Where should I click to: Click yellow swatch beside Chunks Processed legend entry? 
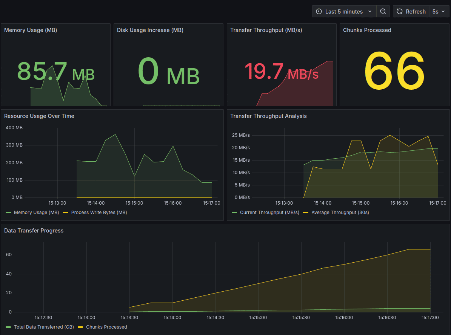[80, 327]
